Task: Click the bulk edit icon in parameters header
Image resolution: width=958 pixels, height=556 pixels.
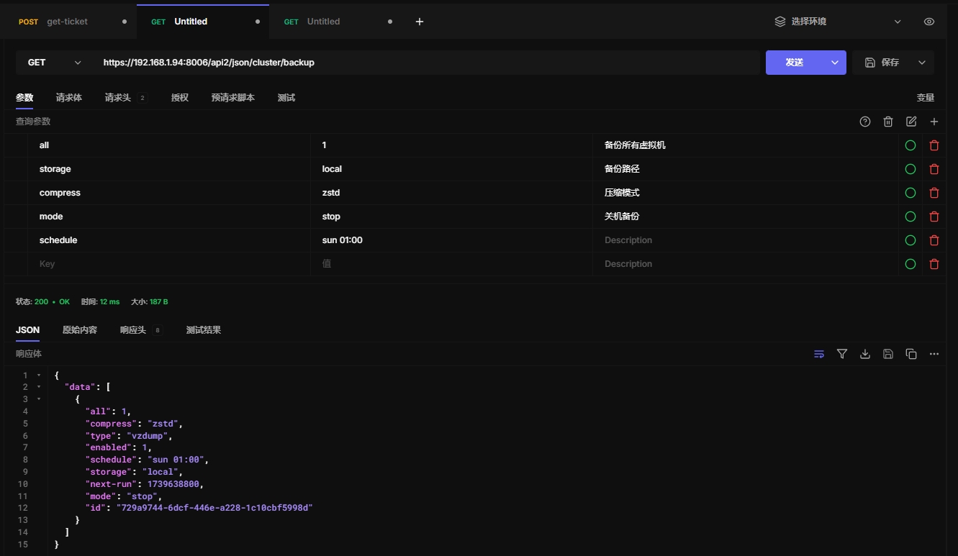Action: (x=911, y=122)
